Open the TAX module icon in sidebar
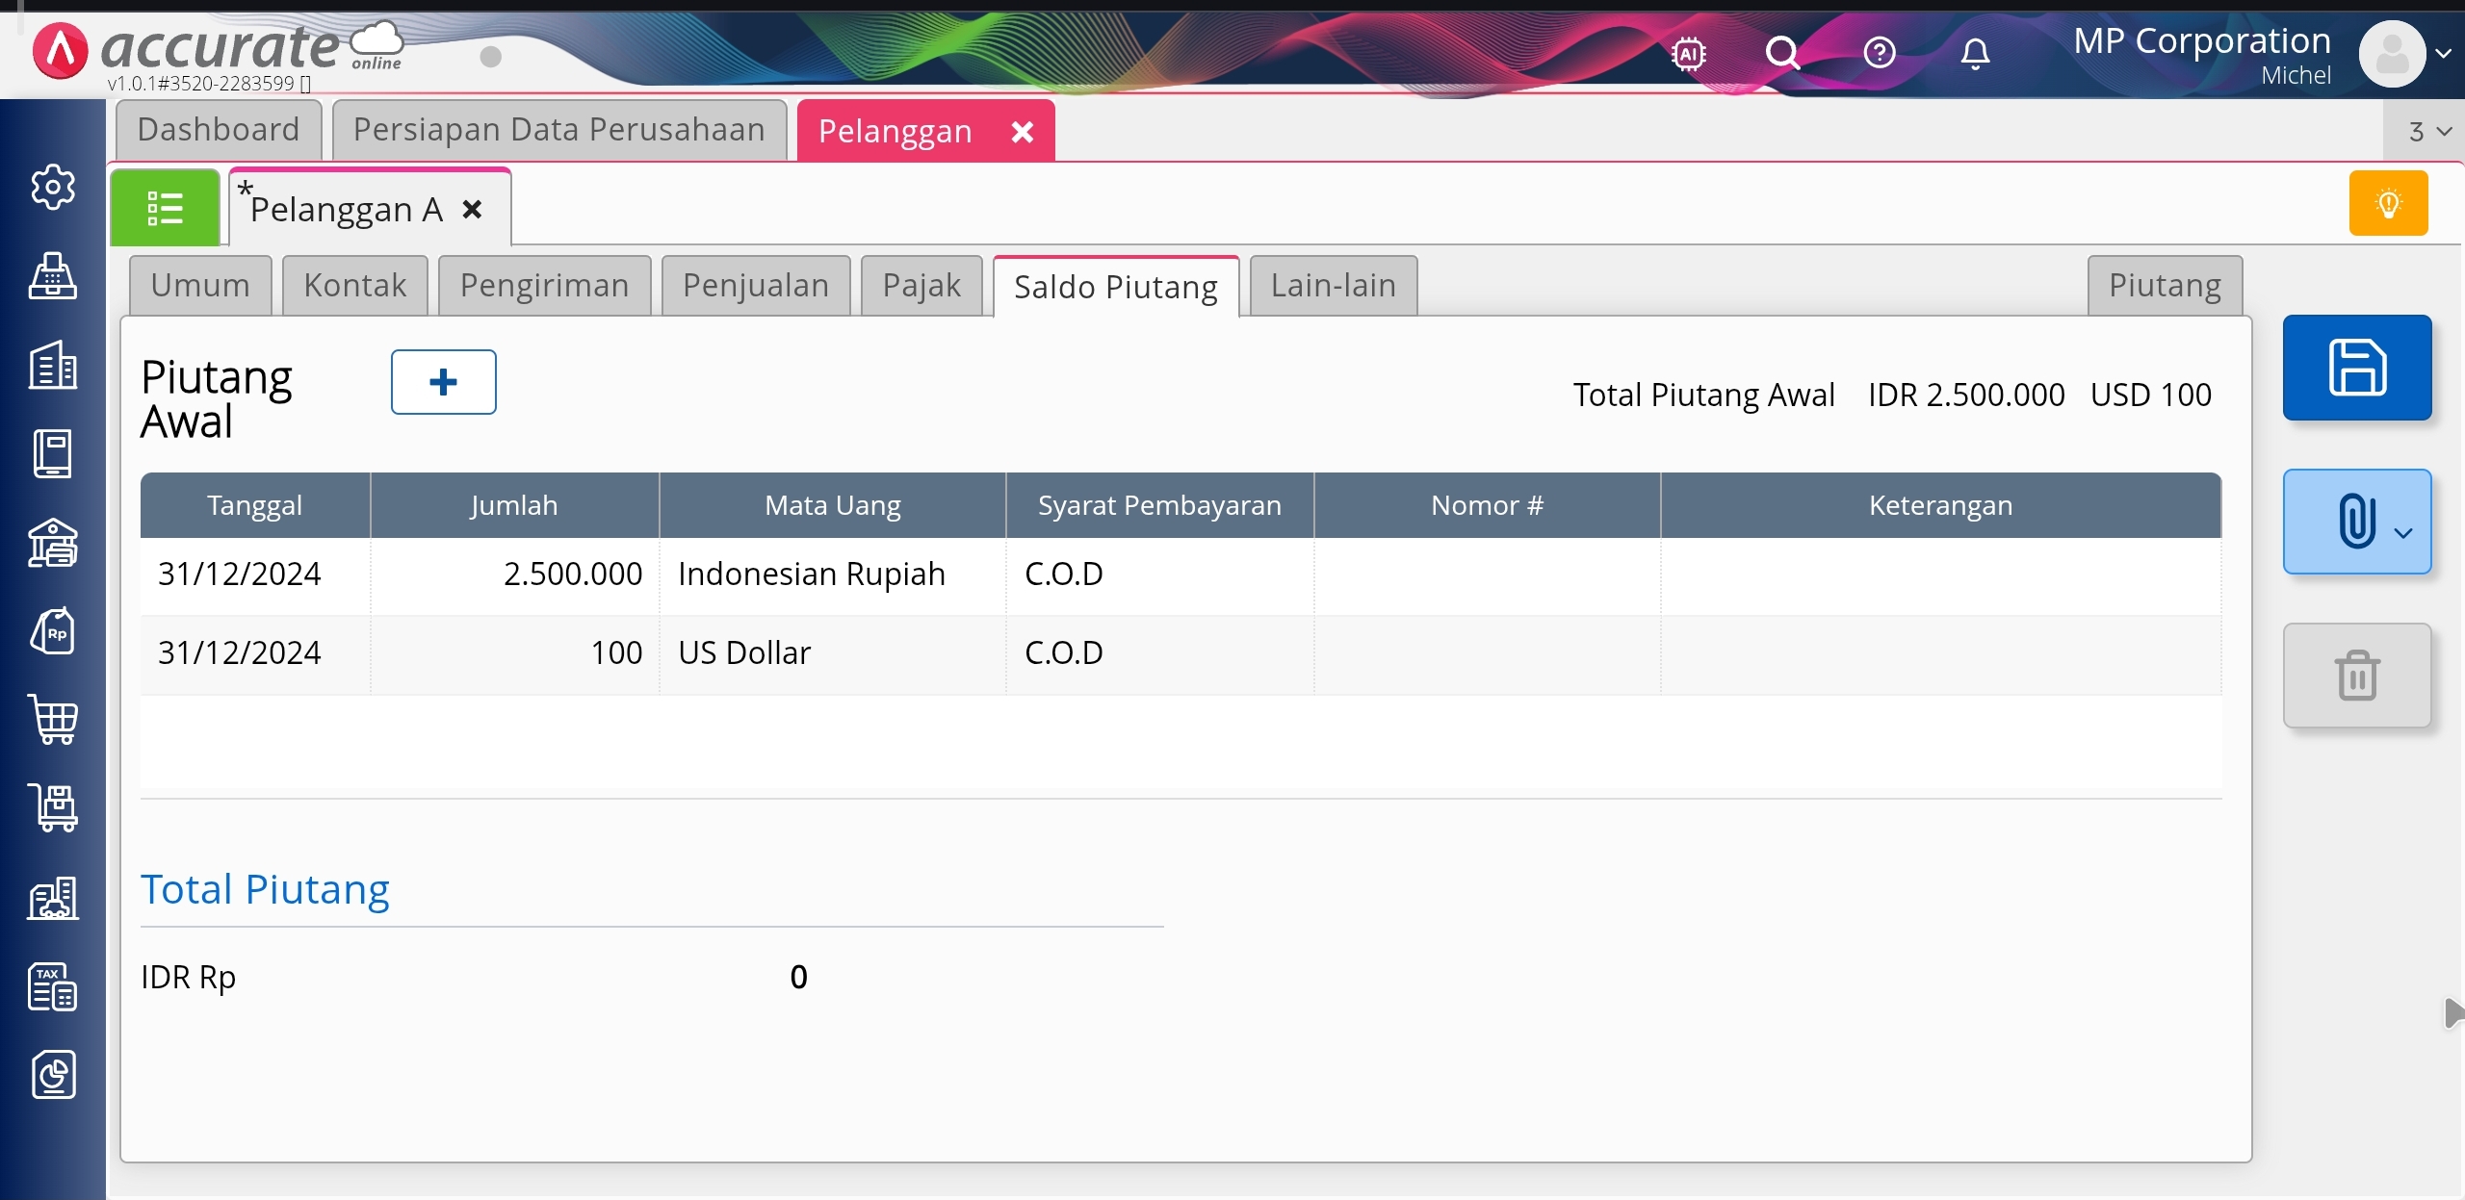Image resolution: width=2465 pixels, height=1200 pixels. [x=53, y=986]
